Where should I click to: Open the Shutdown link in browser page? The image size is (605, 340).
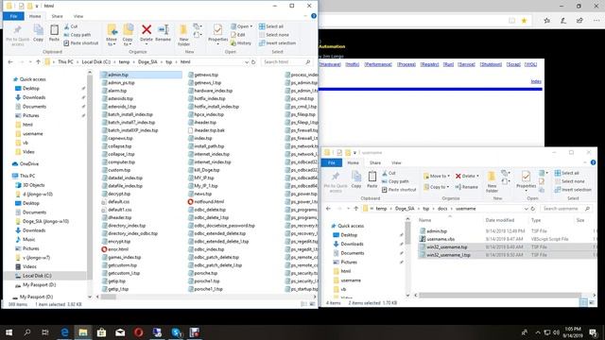491,64
